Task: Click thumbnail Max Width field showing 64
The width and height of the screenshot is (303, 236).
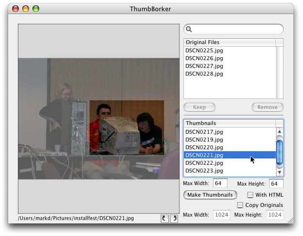Action: [220, 183]
